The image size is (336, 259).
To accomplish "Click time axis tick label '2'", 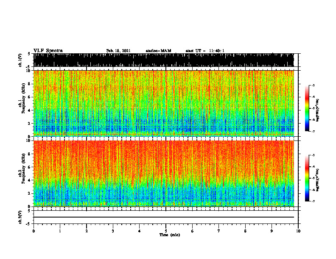I will tap(87, 231).
